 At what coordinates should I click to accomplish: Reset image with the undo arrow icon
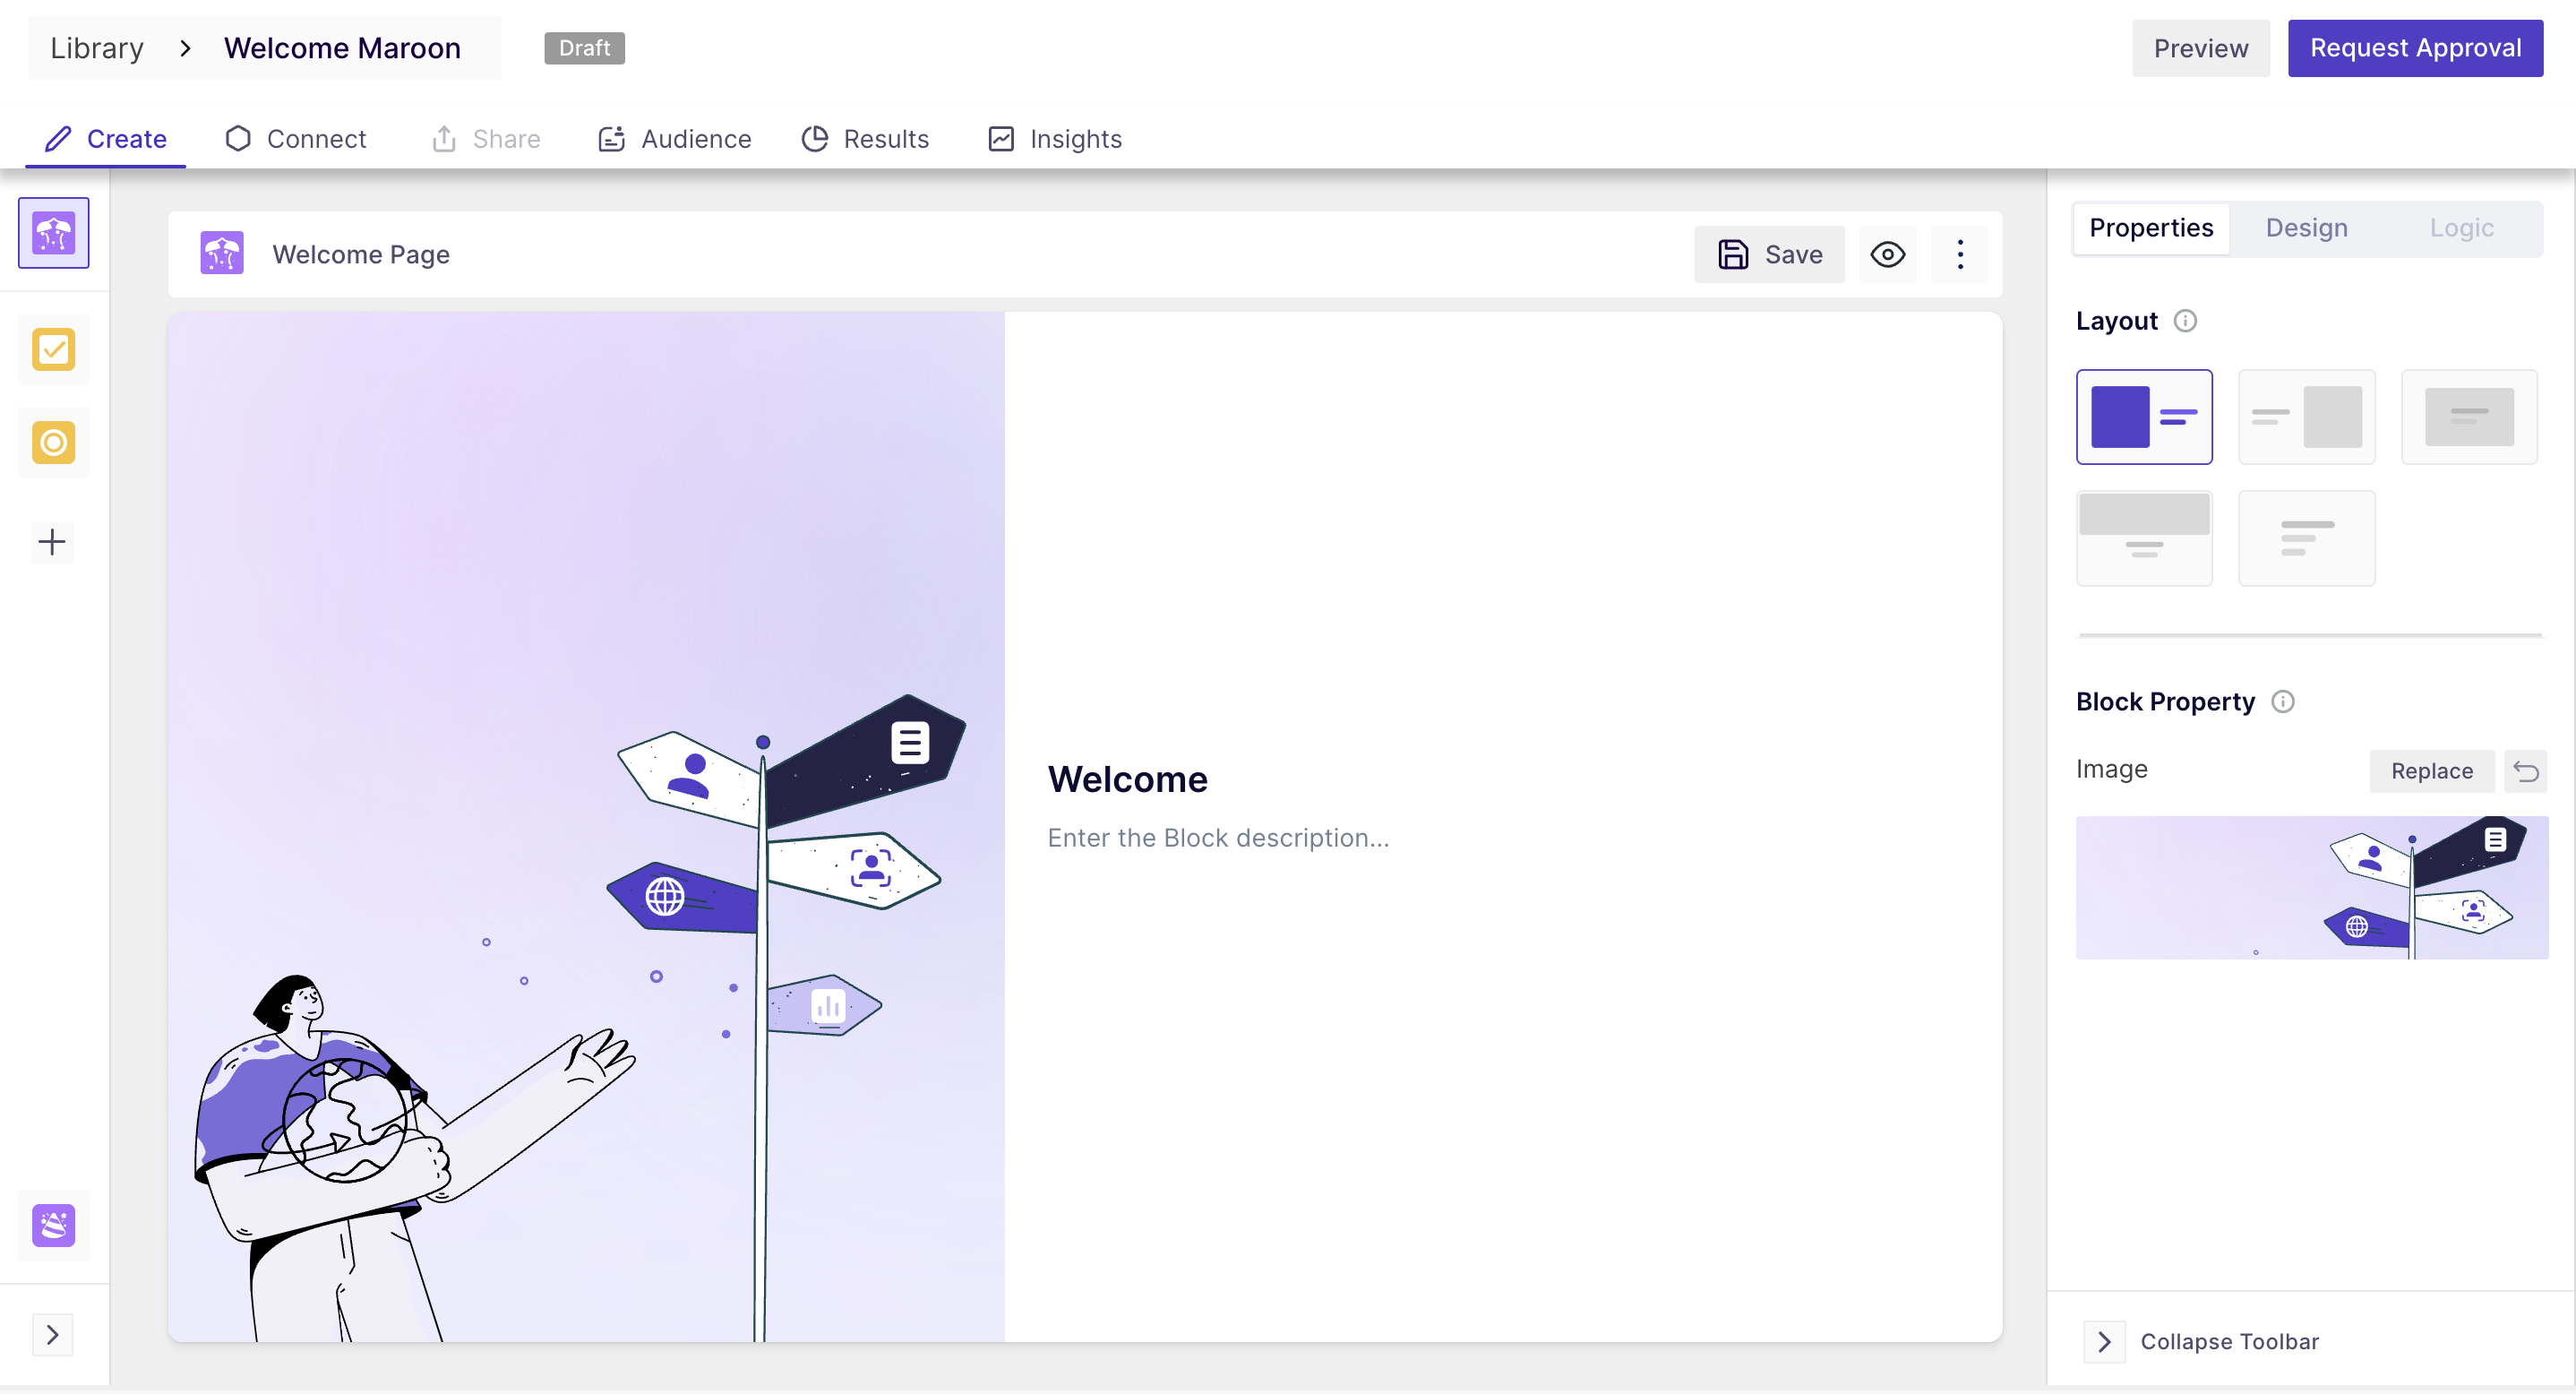coord(2525,771)
